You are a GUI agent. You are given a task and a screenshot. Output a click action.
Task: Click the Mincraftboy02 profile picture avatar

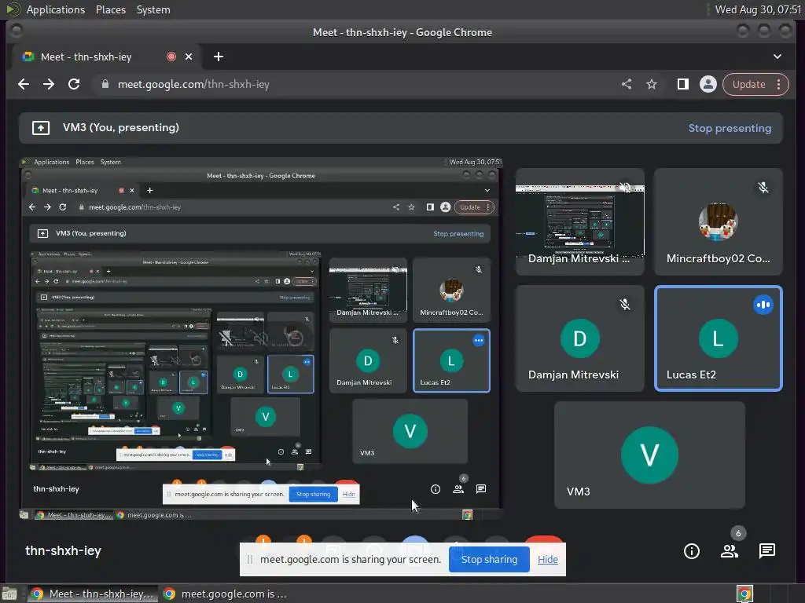coord(719,221)
